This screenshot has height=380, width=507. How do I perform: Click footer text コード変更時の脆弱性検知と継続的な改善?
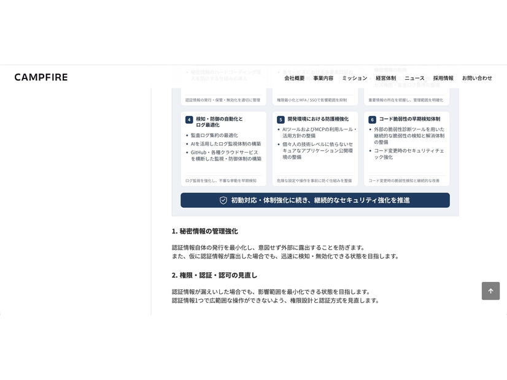(404, 181)
